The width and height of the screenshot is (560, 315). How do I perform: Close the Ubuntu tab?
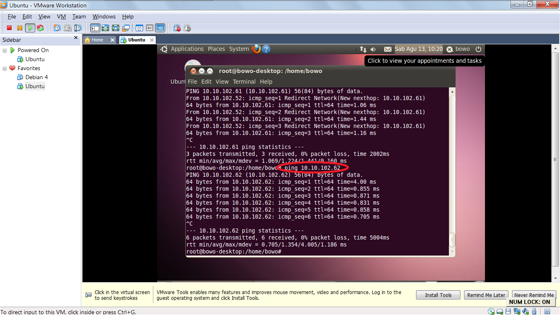click(x=152, y=40)
